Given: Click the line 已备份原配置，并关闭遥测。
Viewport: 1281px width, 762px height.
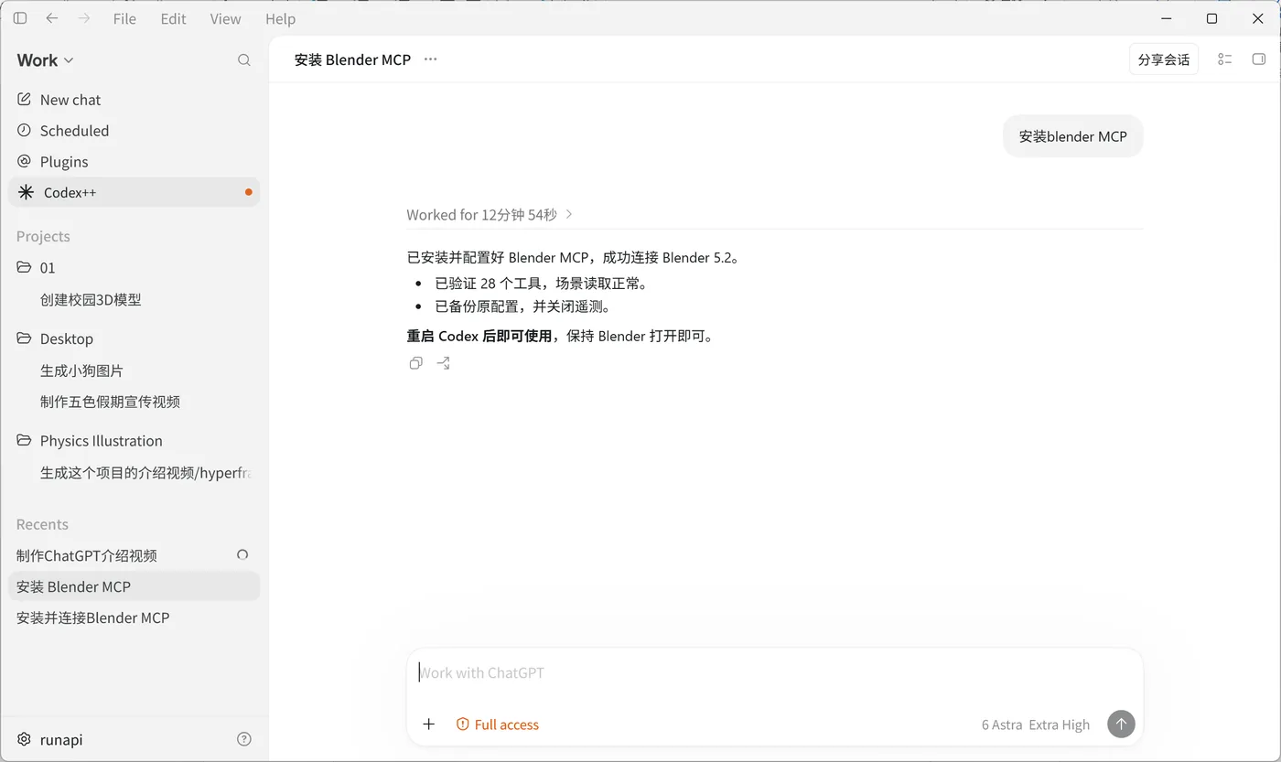Looking at the screenshot, I should pyautogui.click(x=522, y=306).
